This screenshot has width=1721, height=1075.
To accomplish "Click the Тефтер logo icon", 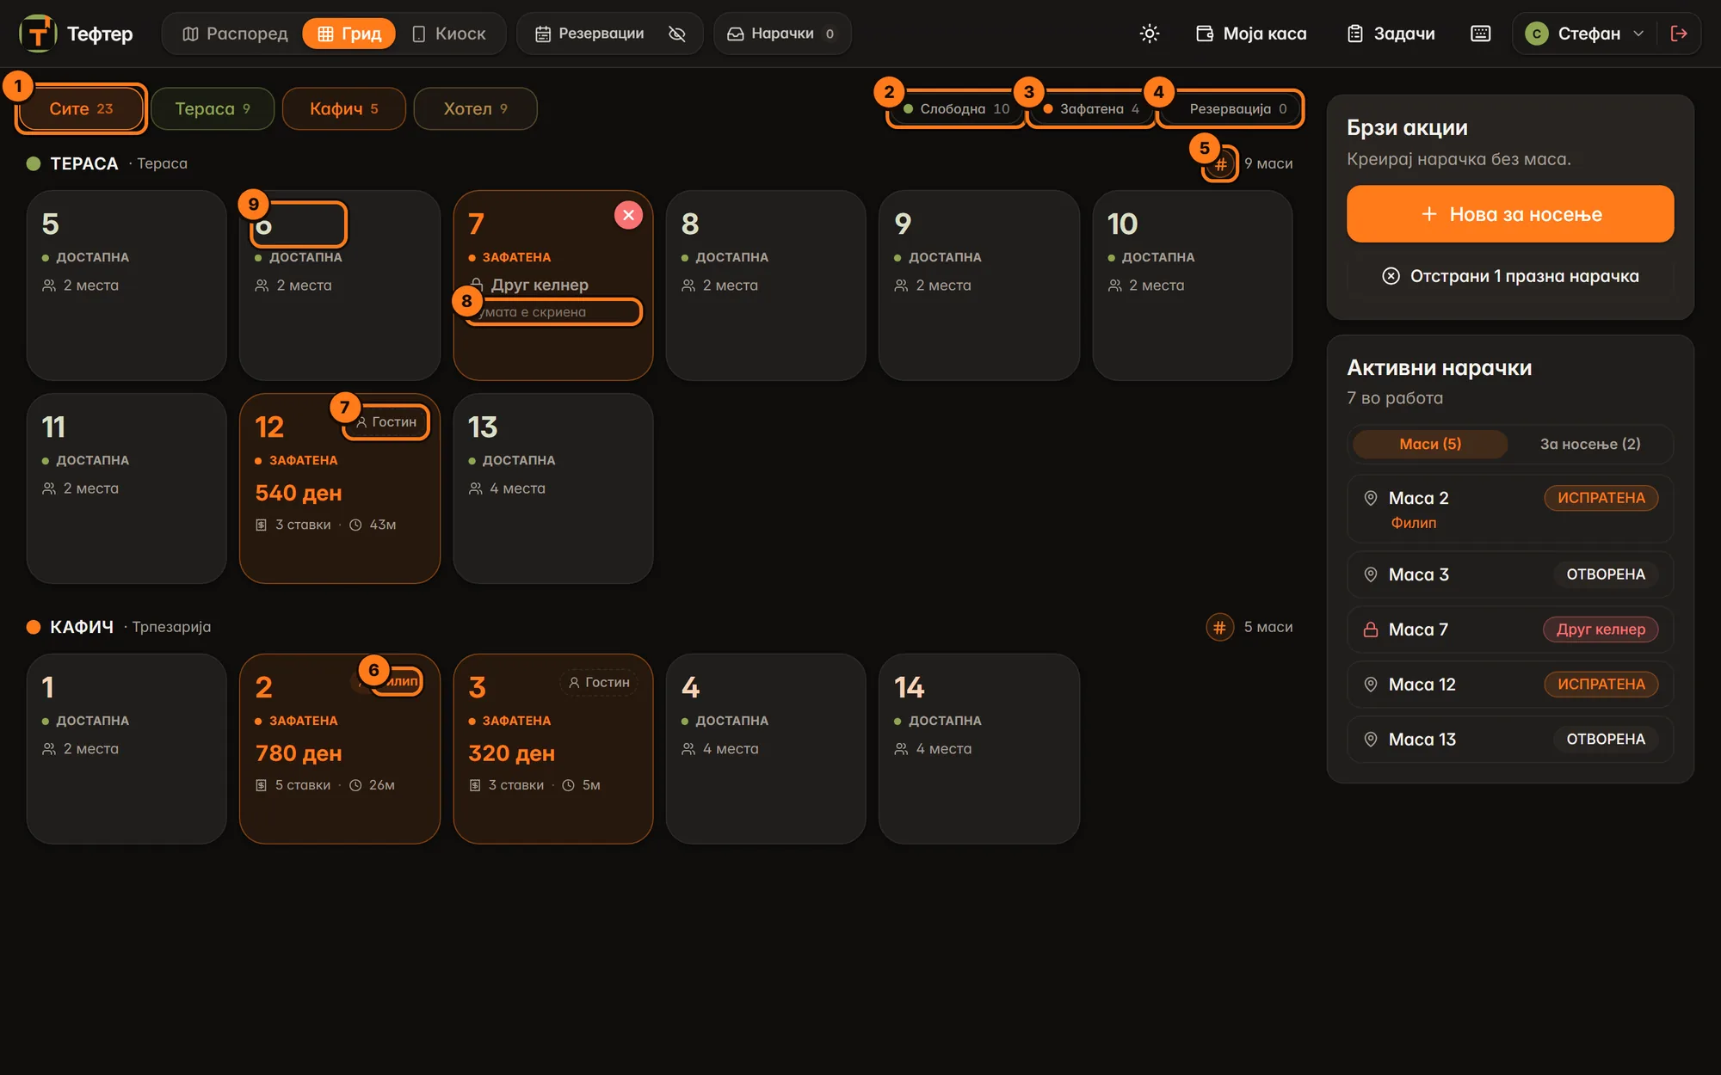I will (x=38, y=34).
